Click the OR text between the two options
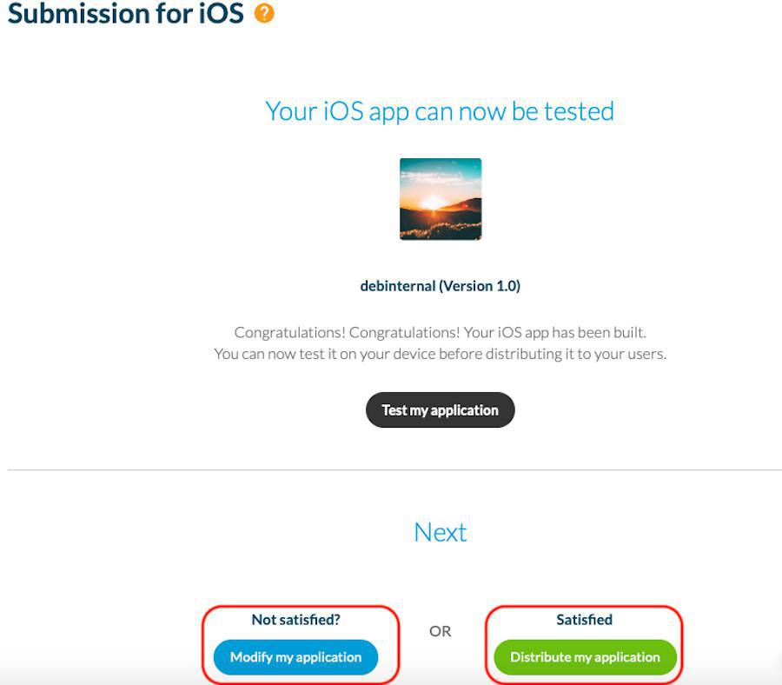Image resolution: width=782 pixels, height=685 pixels. tap(440, 631)
